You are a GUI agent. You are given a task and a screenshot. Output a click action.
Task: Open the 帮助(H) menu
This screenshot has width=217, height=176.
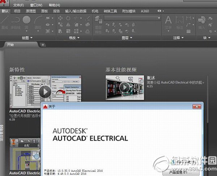(x=54, y=5)
